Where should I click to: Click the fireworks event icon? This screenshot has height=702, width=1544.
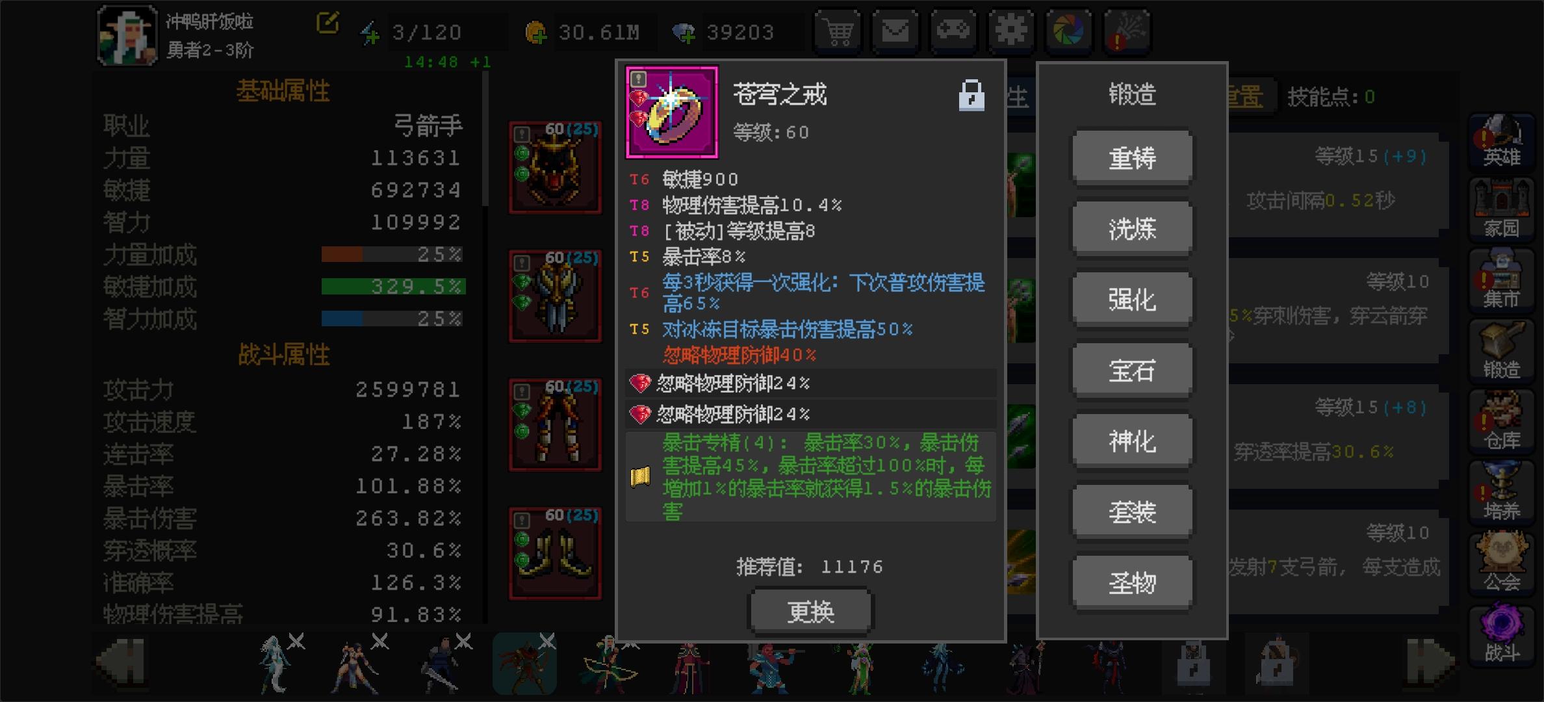coord(1127,31)
